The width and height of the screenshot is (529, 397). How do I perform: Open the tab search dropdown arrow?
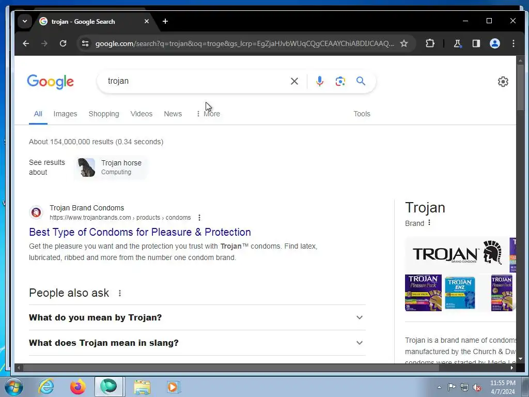[x=25, y=21]
